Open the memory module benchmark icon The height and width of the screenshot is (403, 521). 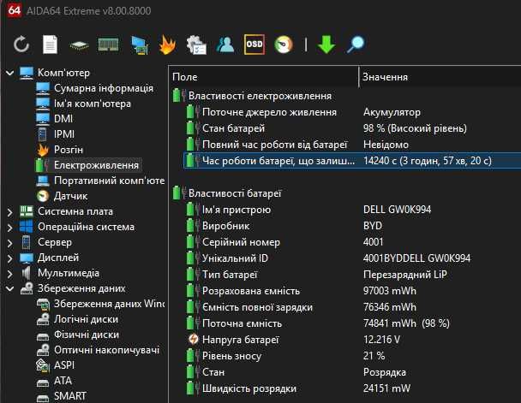click(108, 44)
